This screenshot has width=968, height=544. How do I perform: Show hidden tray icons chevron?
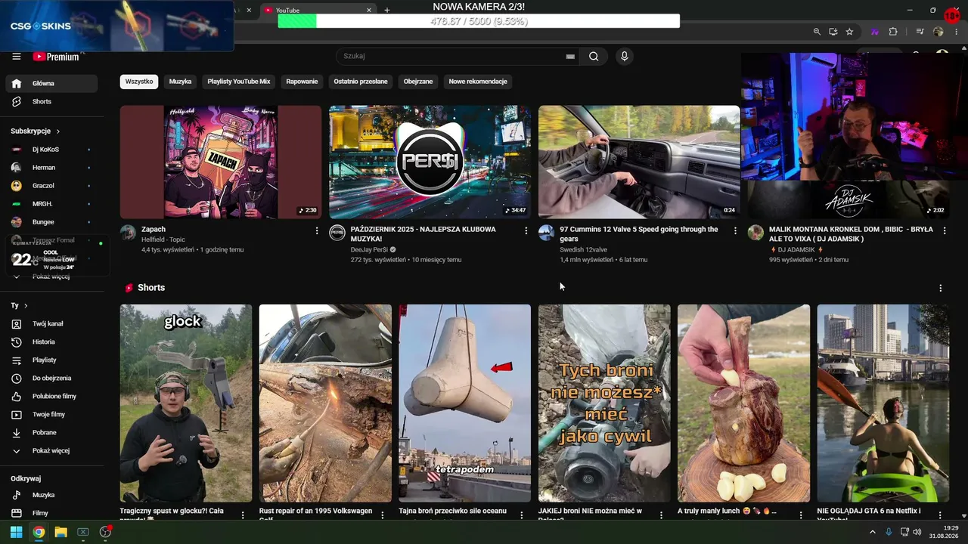[x=873, y=532]
